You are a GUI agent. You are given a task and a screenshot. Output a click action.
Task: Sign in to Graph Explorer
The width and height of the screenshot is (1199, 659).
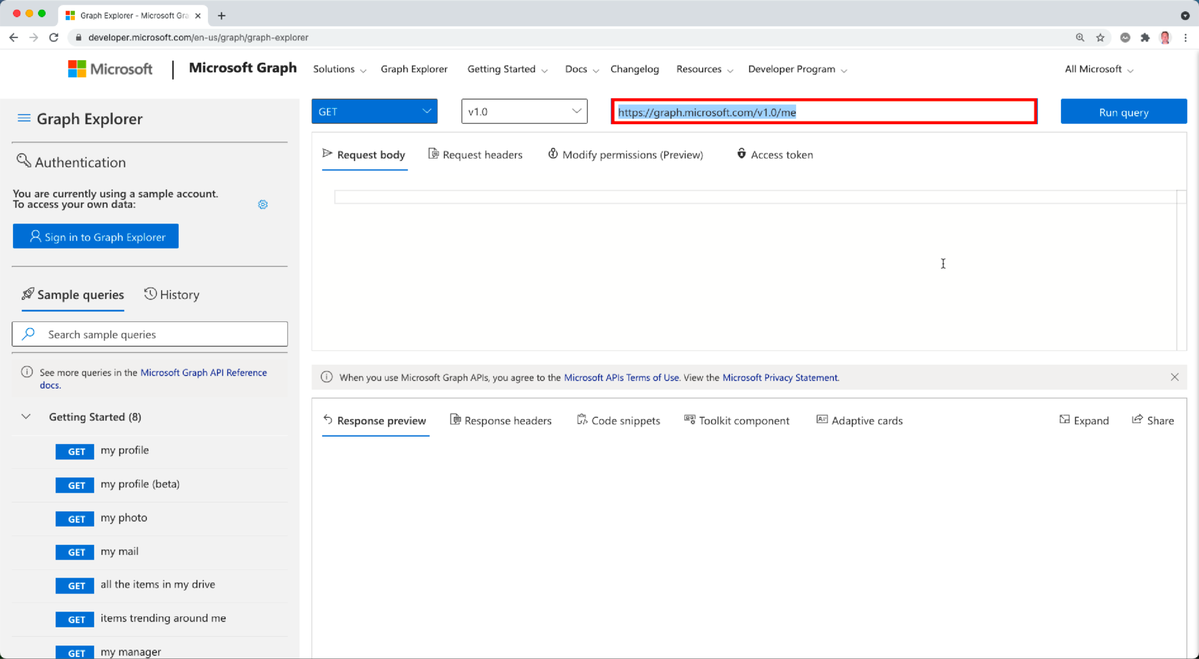point(95,236)
